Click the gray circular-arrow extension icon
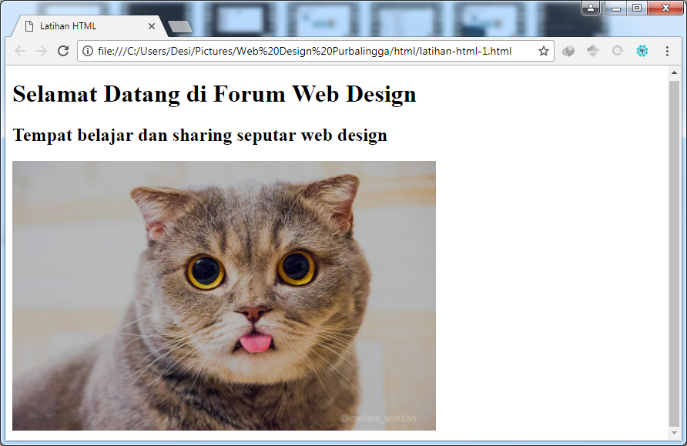687x446 pixels. click(618, 51)
